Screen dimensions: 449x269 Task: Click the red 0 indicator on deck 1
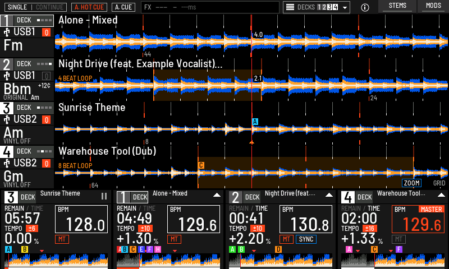point(47,33)
